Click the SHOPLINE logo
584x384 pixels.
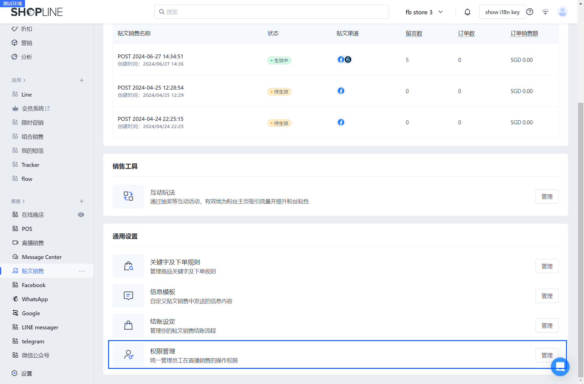pos(37,12)
